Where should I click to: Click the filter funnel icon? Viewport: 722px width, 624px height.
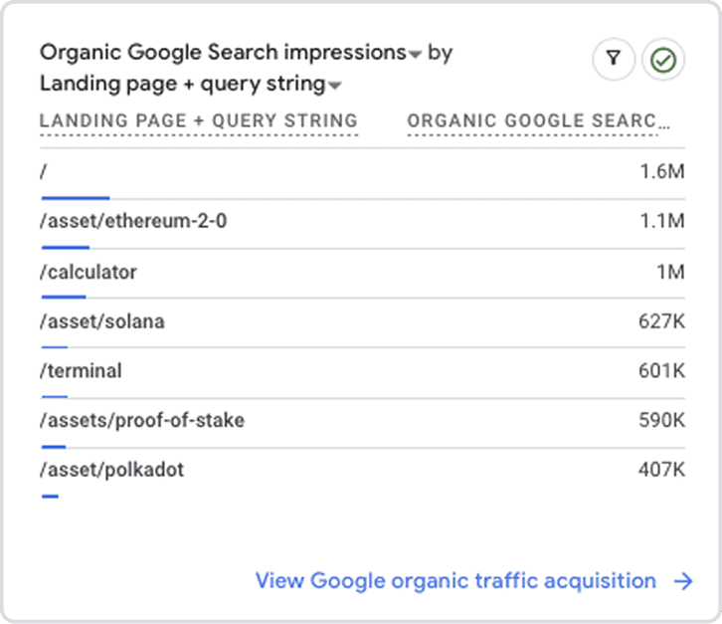coord(614,61)
